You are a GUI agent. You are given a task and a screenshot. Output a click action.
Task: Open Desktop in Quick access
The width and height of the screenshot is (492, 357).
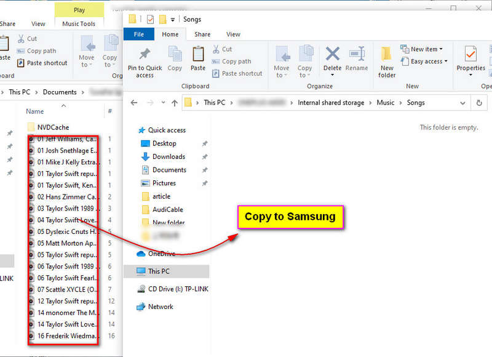pyautogui.click(x=159, y=143)
